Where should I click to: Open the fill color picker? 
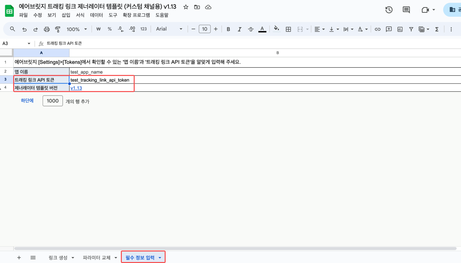(x=277, y=29)
